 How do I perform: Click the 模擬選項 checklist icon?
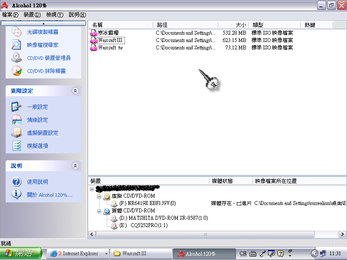(16, 146)
